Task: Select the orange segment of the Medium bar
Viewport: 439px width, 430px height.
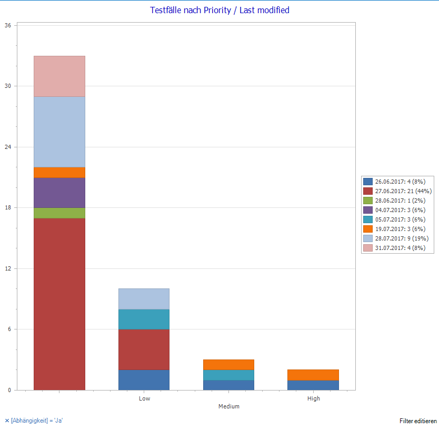Action: point(228,364)
